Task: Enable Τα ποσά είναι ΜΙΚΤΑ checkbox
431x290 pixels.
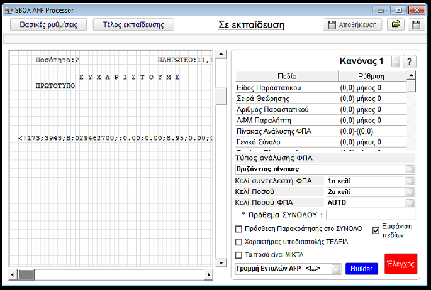Action: (238, 255)
